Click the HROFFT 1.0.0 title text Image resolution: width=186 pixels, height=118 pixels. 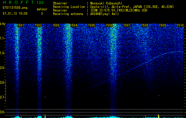coord(23,2)
